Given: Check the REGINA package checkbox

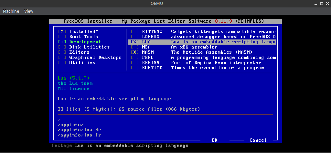Looking at the screenshot, I should click(x=135, y=62).
